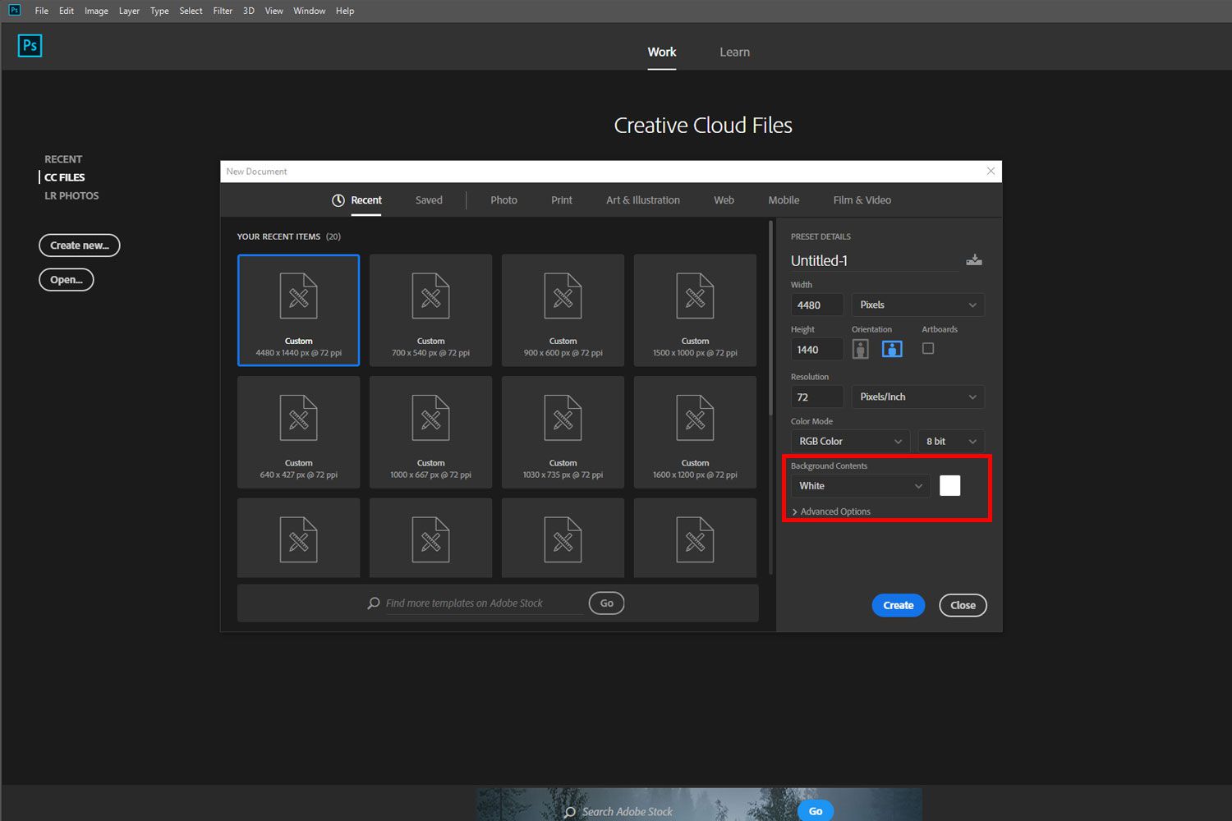Switch to the Film & Video tab
Screen dimensions: 1232x821
click(x=862, y=200)
